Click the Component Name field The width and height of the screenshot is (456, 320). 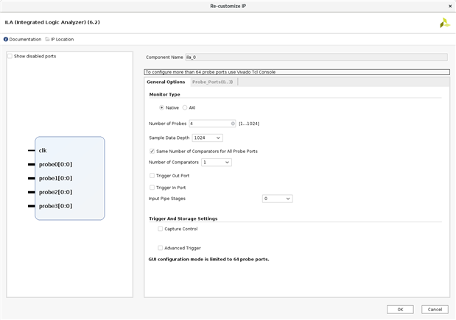pyautogui.click(x=317, y=57)
